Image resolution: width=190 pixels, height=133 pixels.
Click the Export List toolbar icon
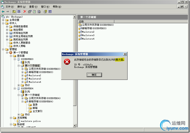pos(39,12)
